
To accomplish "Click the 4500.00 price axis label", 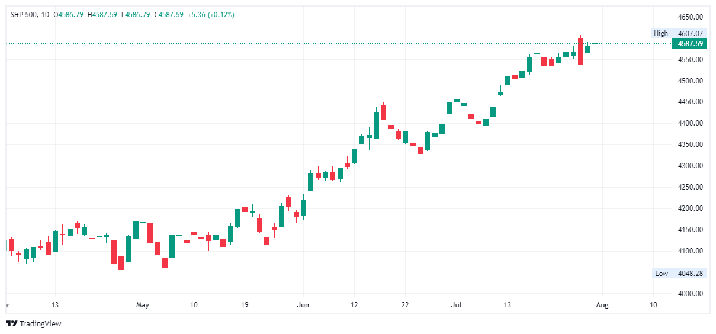I will click(691, 81).
